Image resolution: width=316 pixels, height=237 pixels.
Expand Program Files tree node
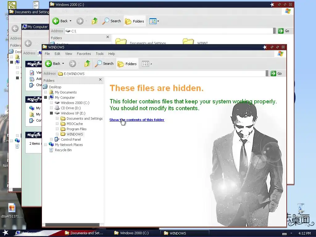pos(57,129)
